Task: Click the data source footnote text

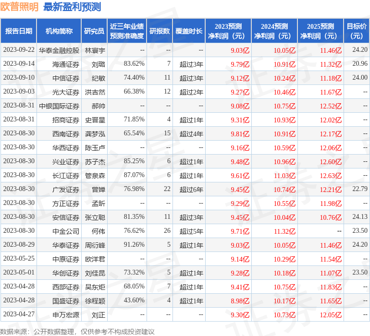Action: click(x=77, y=332)
